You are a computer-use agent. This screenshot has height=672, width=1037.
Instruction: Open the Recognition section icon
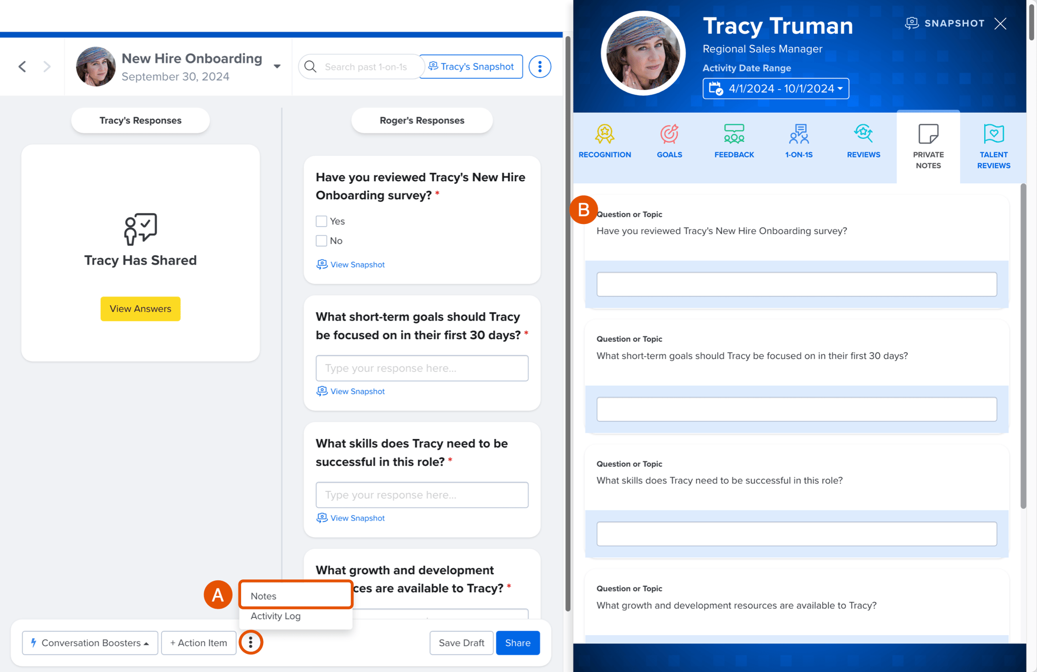[604, 134]
